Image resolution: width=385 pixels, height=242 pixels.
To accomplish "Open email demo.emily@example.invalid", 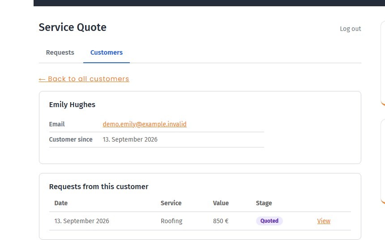I will 144,124.
